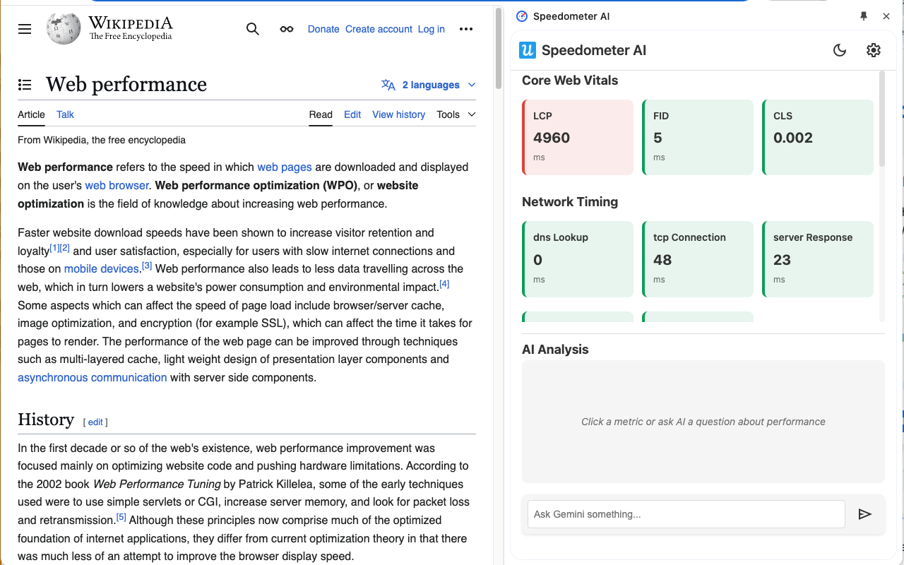The image size is (904, 565).
Task: Open citation reference 2
Action: (x=65, y=248)
